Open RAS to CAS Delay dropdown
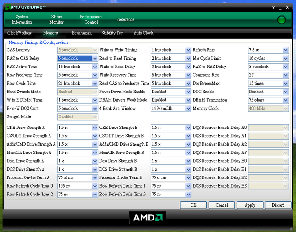 pos(78,58)
